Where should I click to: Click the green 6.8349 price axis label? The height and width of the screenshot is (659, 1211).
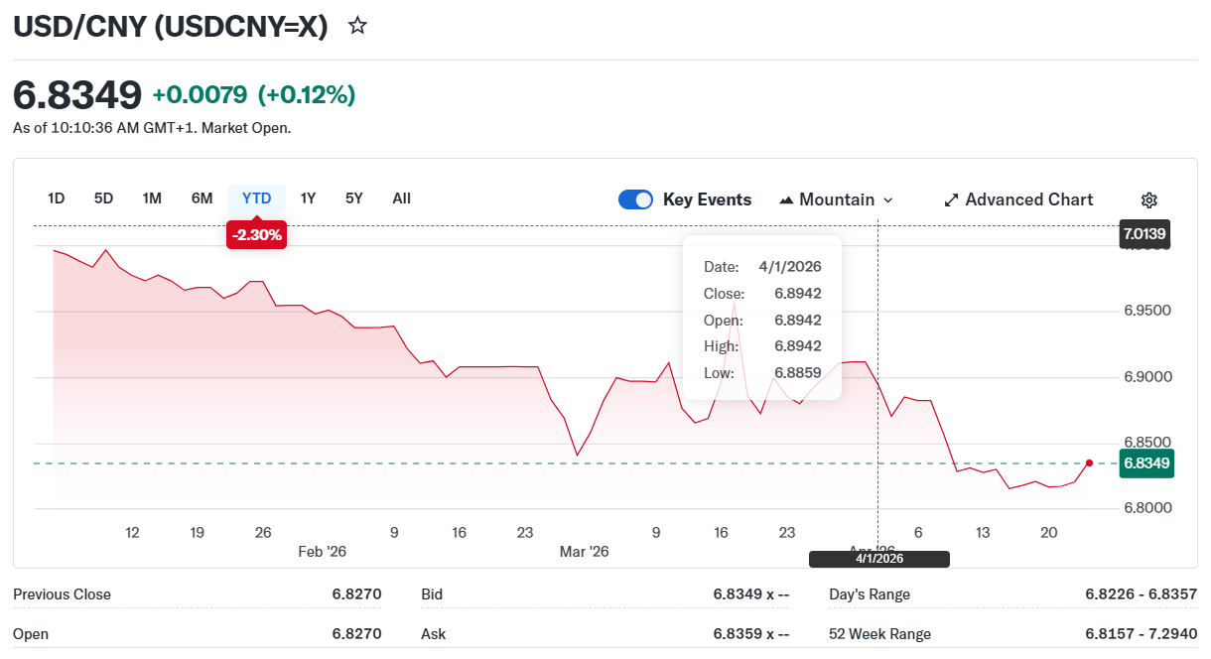[x=1146, y=463]
